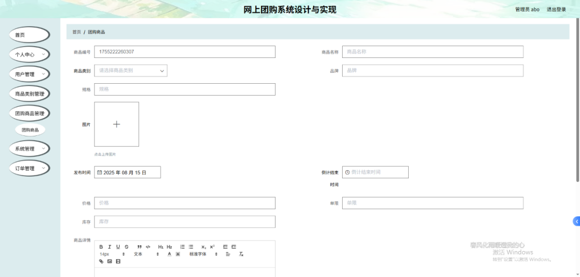Toggle strikethrough formatting in editor
Image resolution: width=580 pixels, height=277 pixels.
pyautogui.click(x=127, y=247)
